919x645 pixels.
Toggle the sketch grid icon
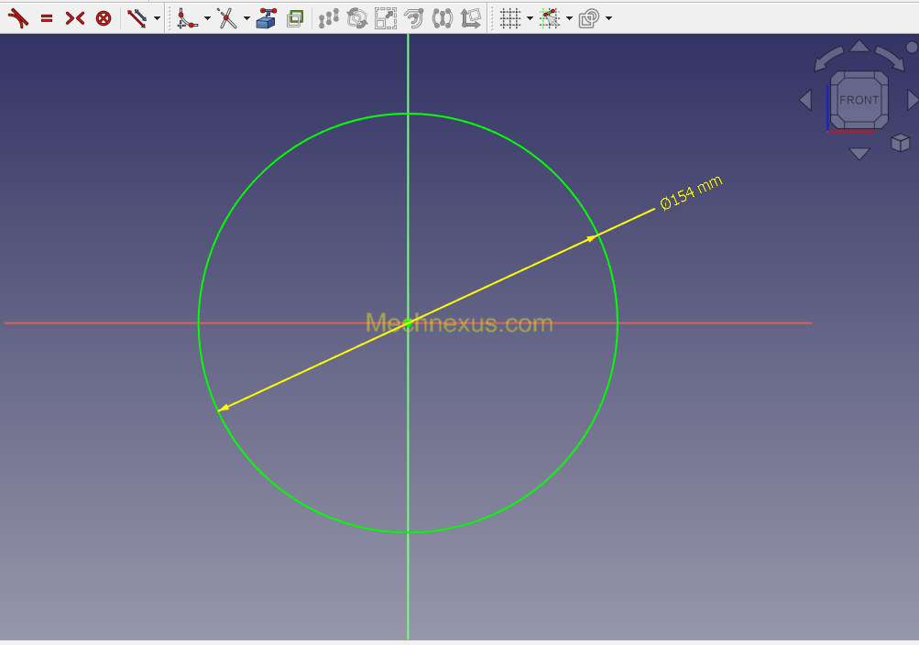(x=510, y=17)
